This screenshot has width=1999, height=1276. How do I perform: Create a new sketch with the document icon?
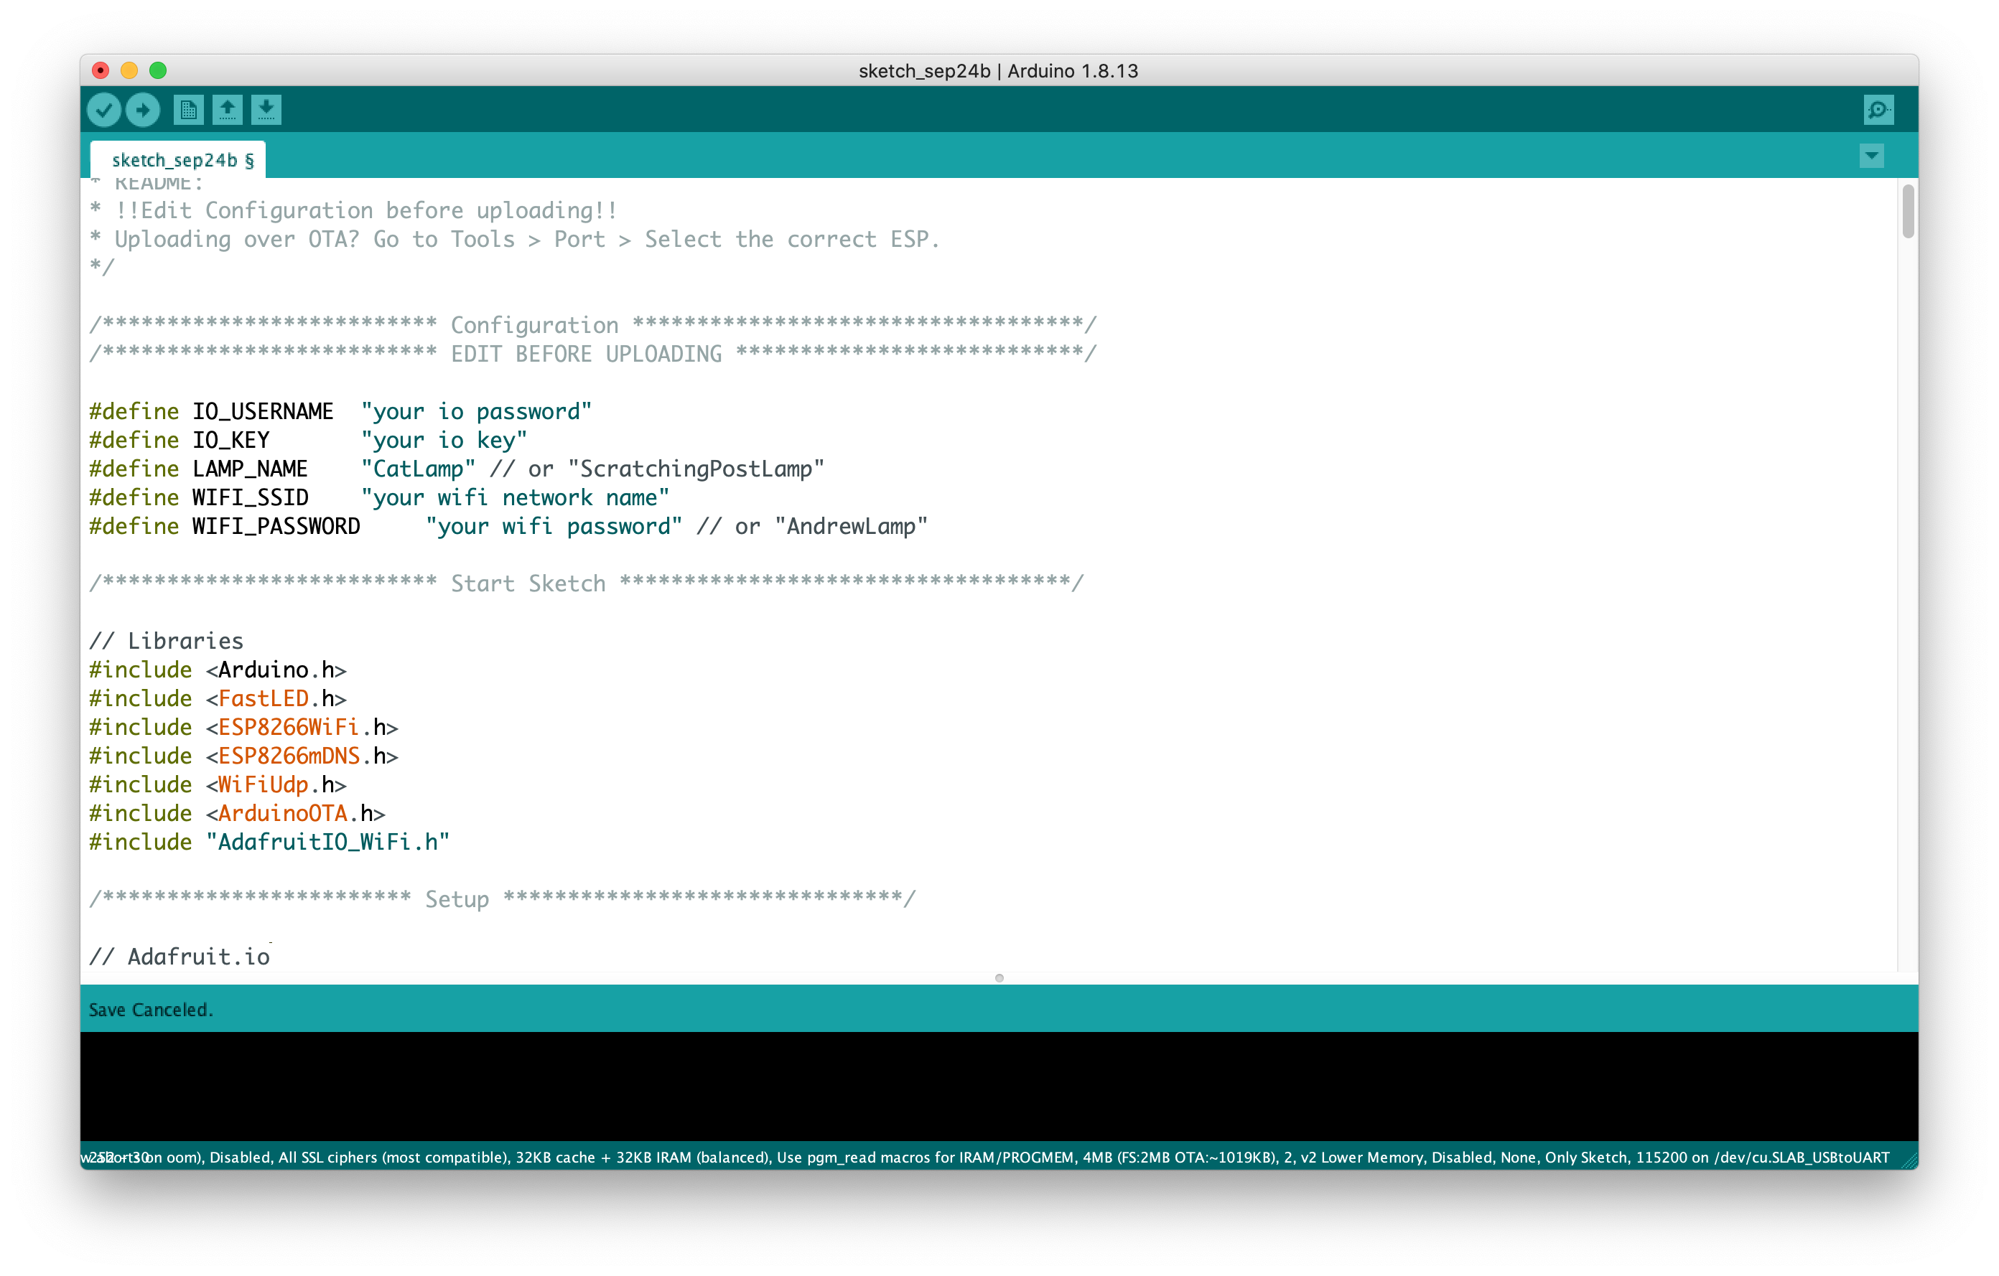[187, 108]
